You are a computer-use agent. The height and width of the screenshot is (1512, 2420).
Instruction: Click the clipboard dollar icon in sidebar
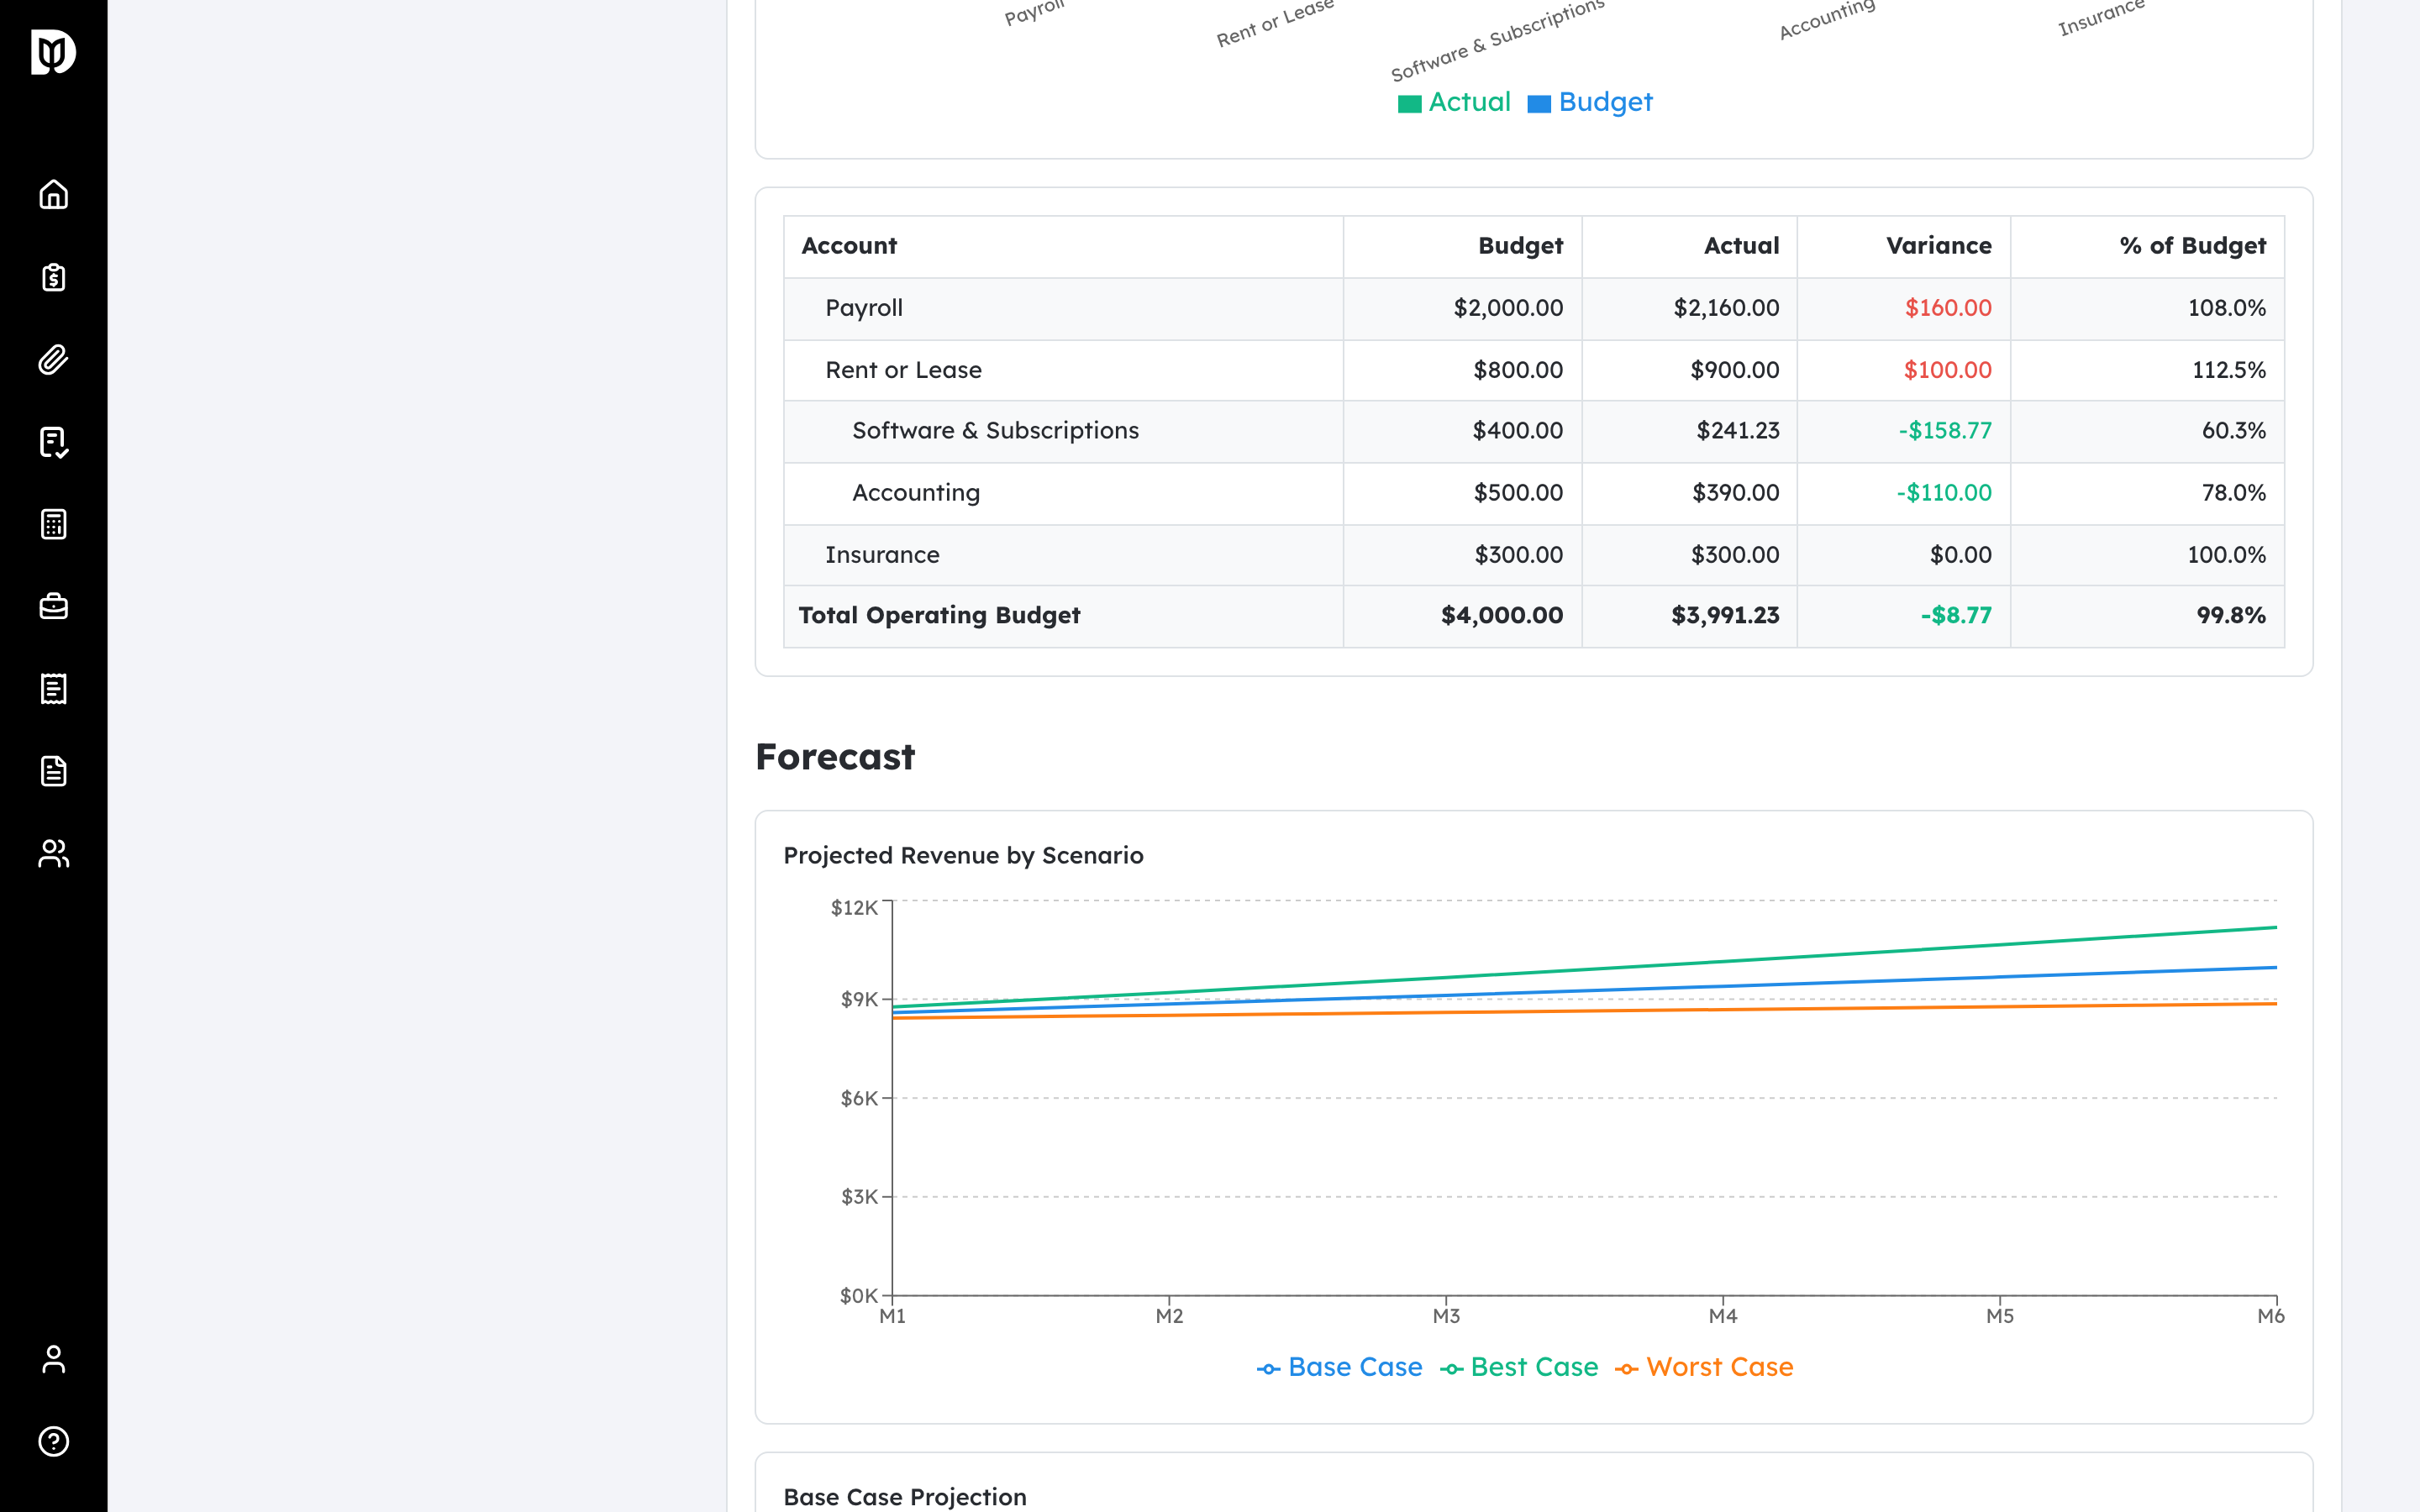[x=53, y=277]
